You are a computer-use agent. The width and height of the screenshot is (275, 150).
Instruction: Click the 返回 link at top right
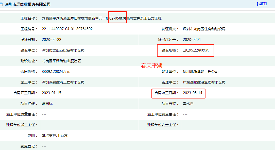[x=262, y=4]
